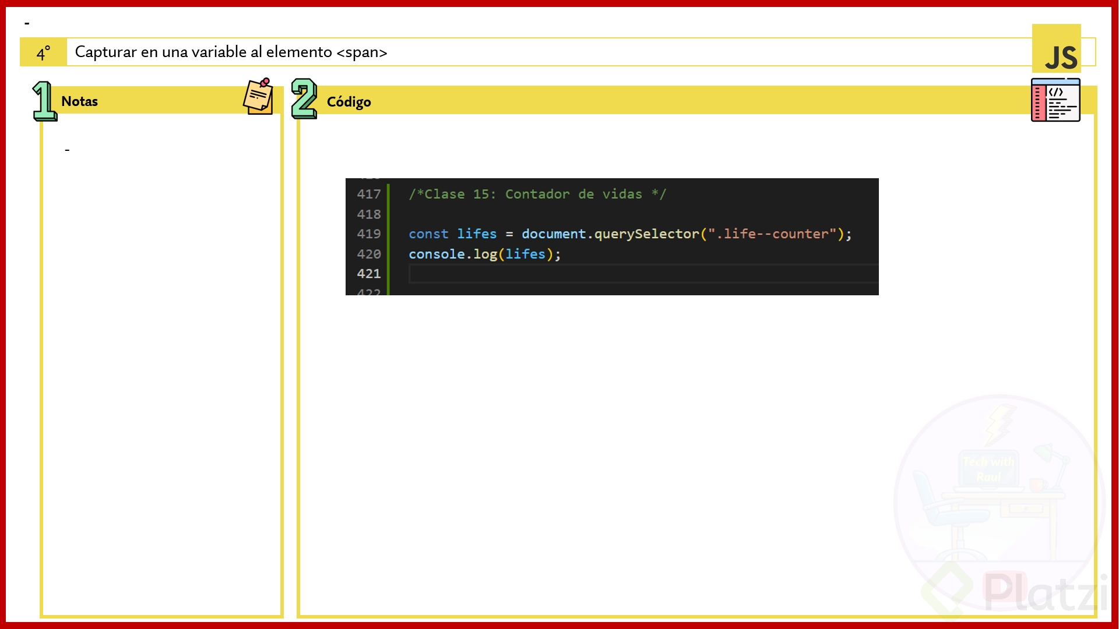Image resolution: width=1119 pixels, height=629 pixels.
Task: Click line number 421 in the code
Action: pyautogui.click(x=369, y=274)
